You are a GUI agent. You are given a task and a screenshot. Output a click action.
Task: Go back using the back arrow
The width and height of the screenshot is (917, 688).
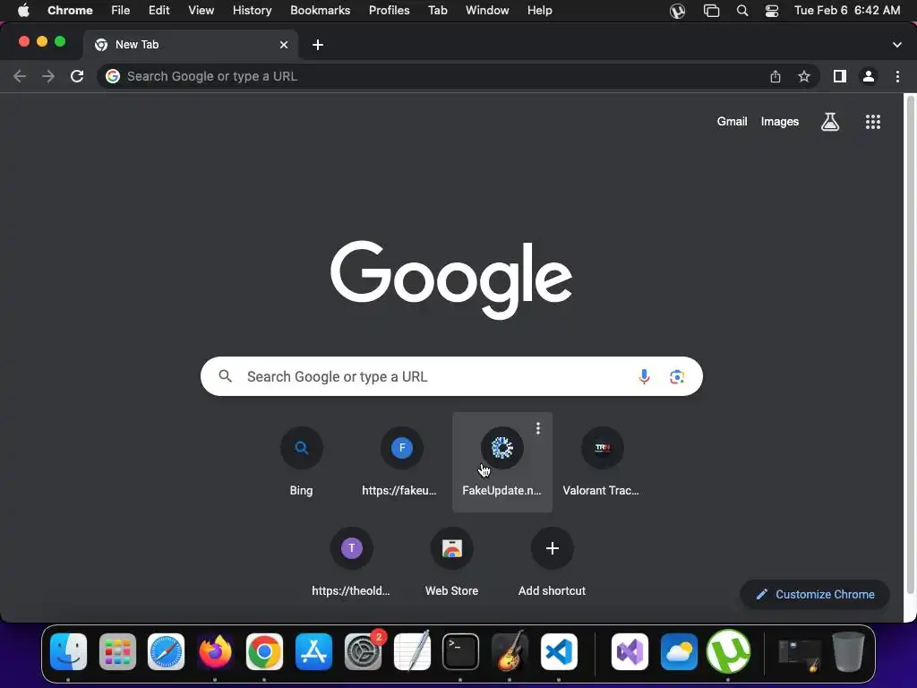point(20,77)
